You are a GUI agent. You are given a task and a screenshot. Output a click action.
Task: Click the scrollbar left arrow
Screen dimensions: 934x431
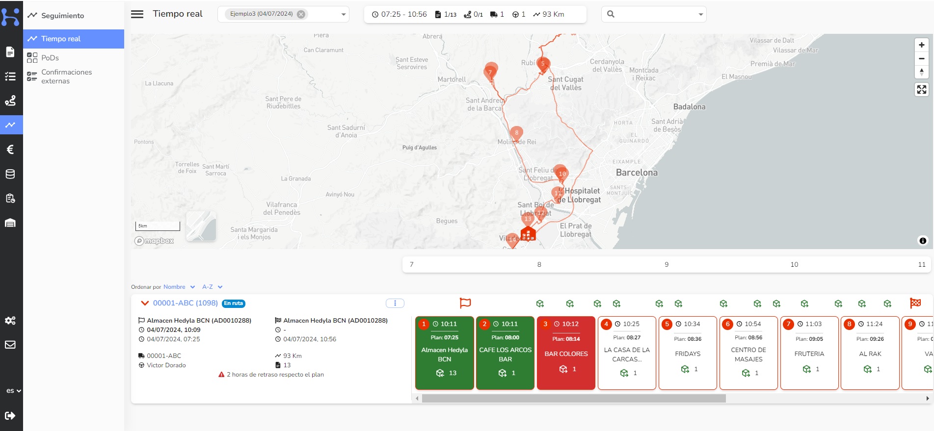[x=417, y=399]
